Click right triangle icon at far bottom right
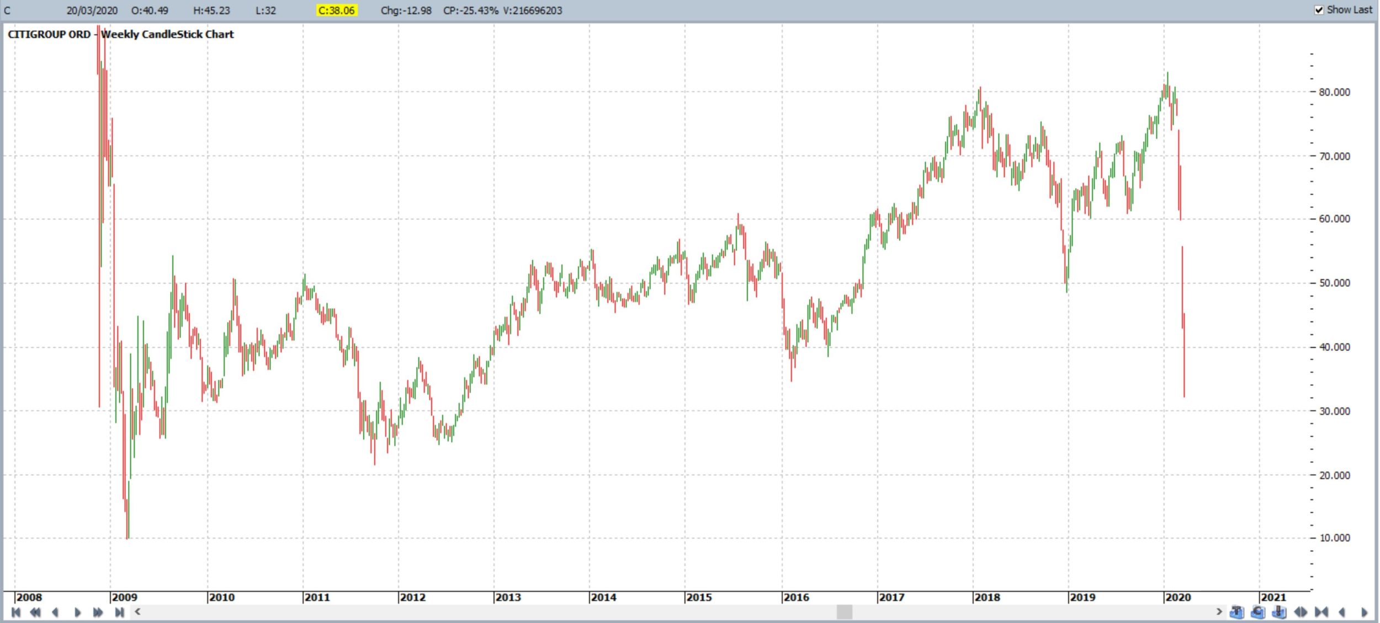The width and height of the screenshot is (1380, 623). point(1365,612)
